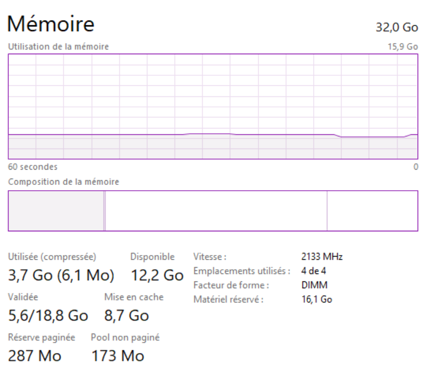Click the Mise en cache 8,7 Go value
Image resolution: width=423 pixels, height=373 pixels.
pyautogui.click(x=126, y=316)
